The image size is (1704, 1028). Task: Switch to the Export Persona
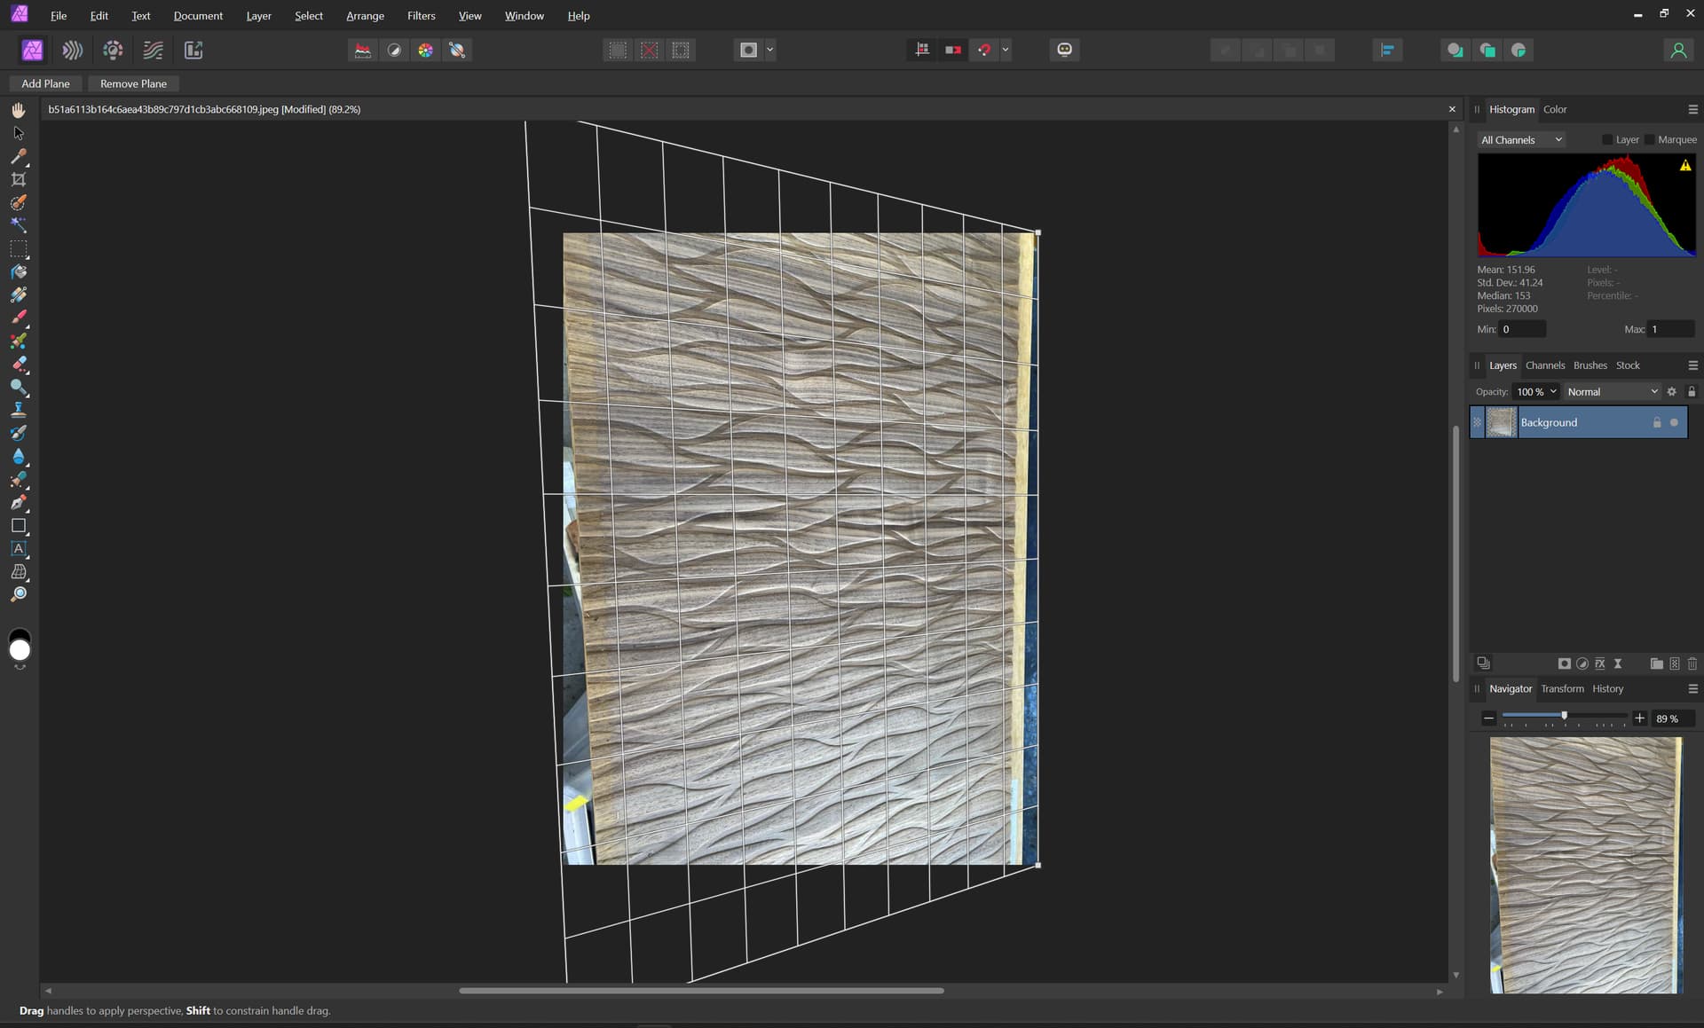tap(193, 51)
